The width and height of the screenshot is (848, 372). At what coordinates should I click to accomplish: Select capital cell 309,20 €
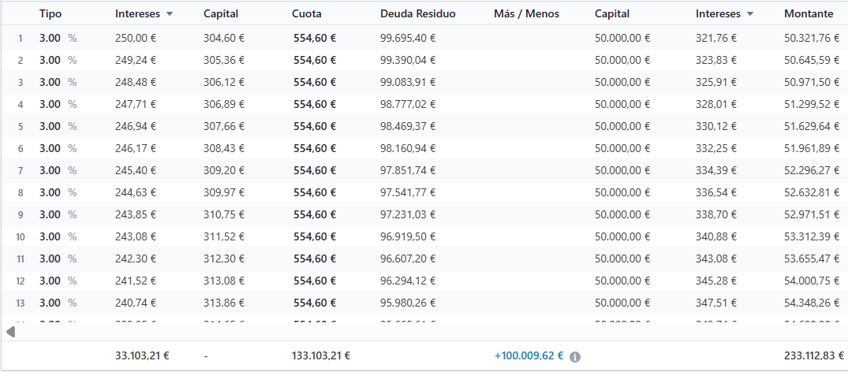coord(224,170)
